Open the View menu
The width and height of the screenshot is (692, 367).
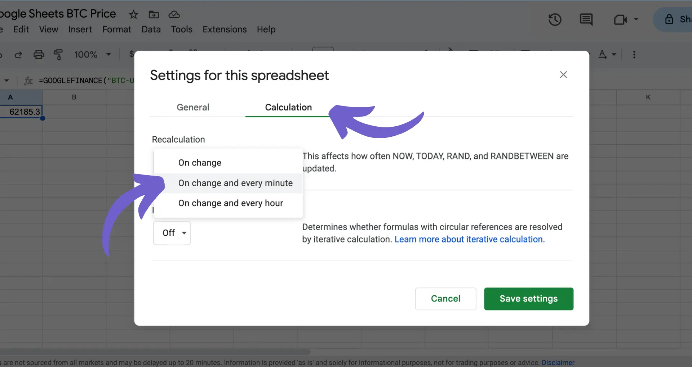(x=49, y=30)
